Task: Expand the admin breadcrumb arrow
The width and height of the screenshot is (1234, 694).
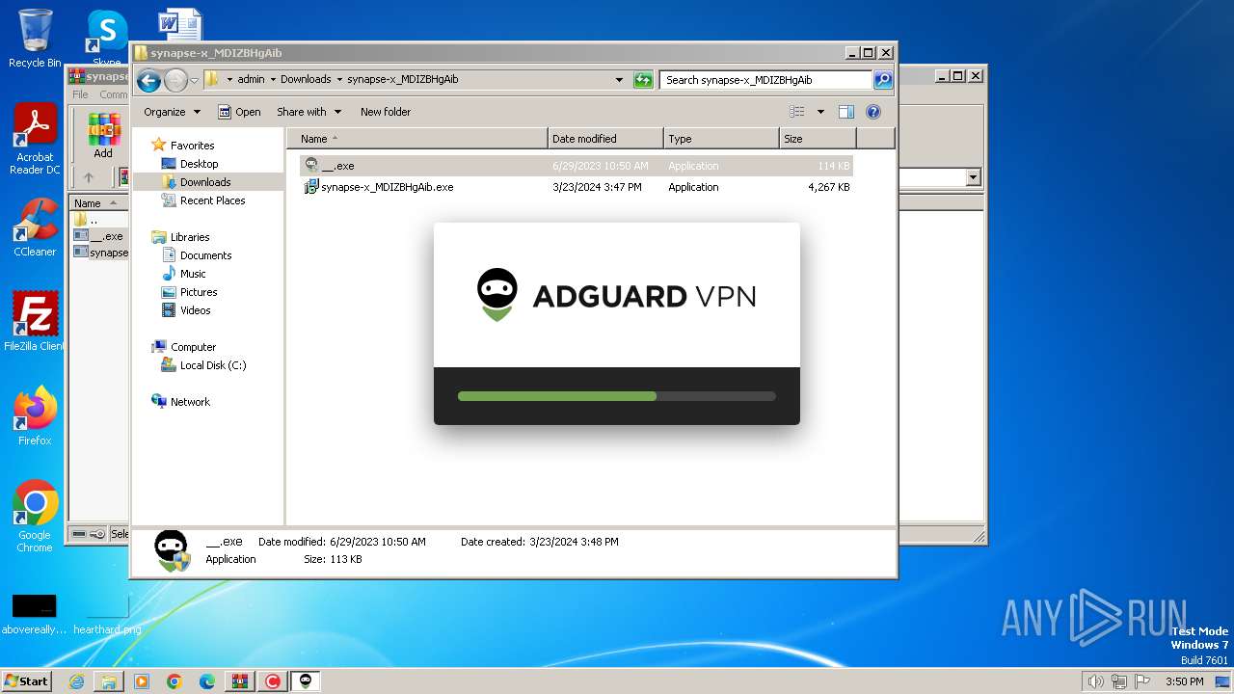Action: pos(272,80)
